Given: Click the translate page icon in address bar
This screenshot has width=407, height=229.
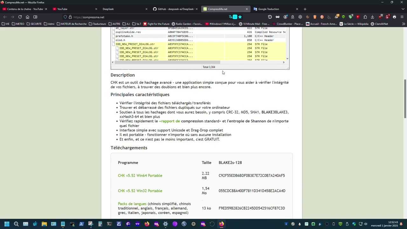Looking at the screenshot, I should (x=231, y=17).
